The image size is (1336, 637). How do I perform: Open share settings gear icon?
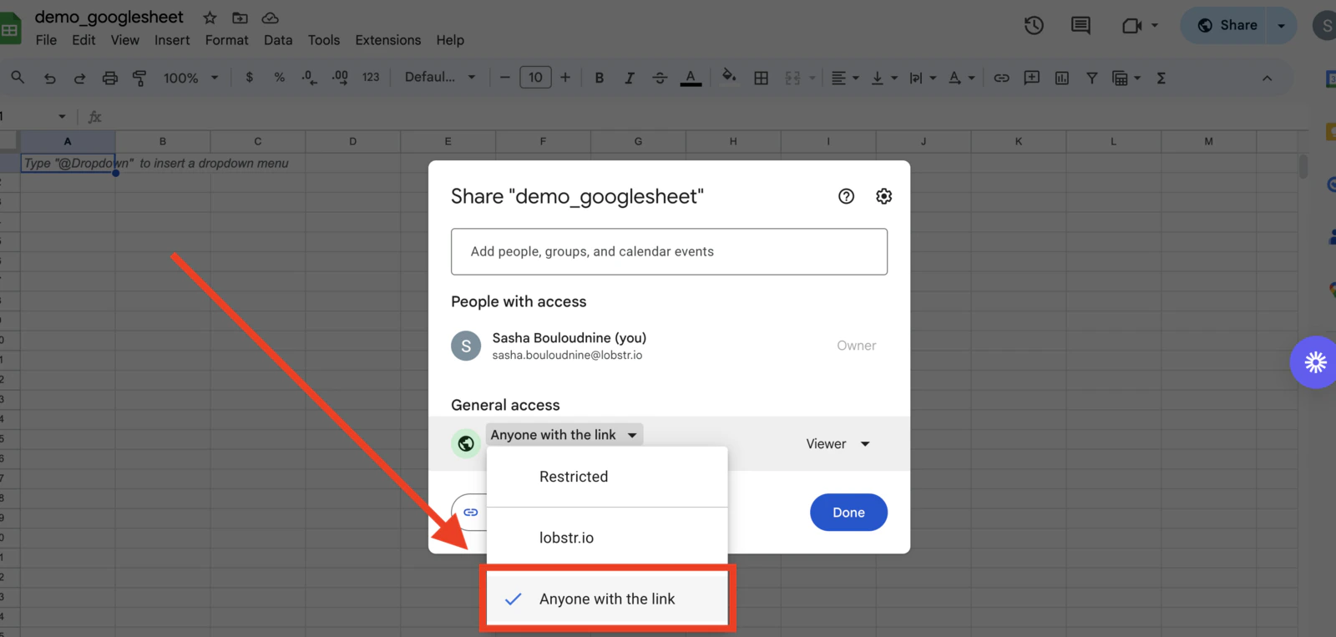883,196
